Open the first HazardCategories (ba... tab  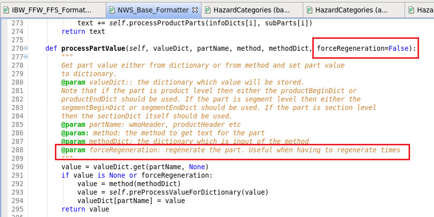tap(252, 10)
